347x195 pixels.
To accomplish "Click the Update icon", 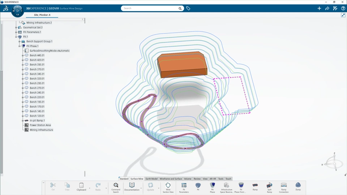I will click(150, 185).
